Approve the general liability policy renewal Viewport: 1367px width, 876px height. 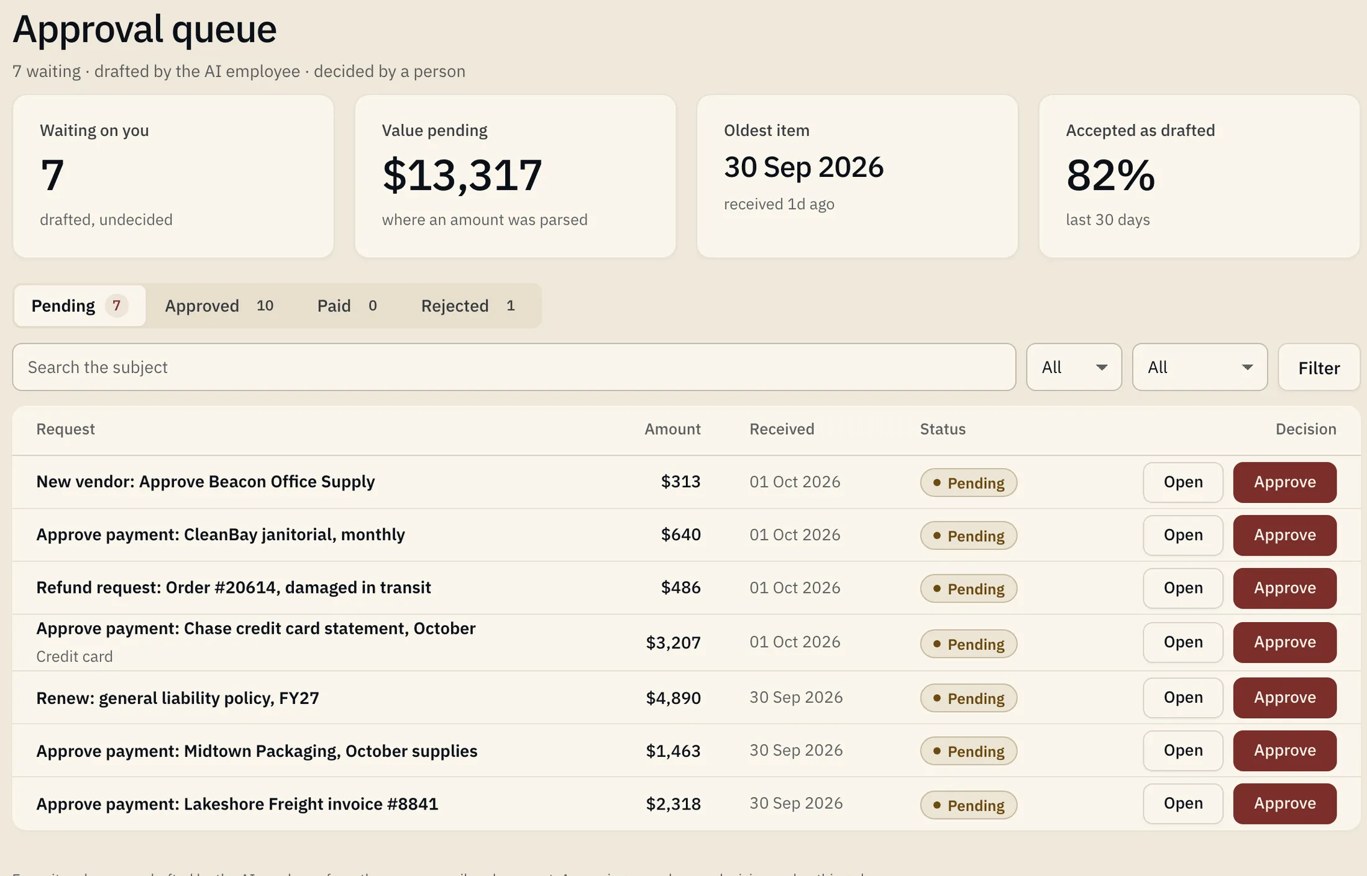[x=1284, y=697]
